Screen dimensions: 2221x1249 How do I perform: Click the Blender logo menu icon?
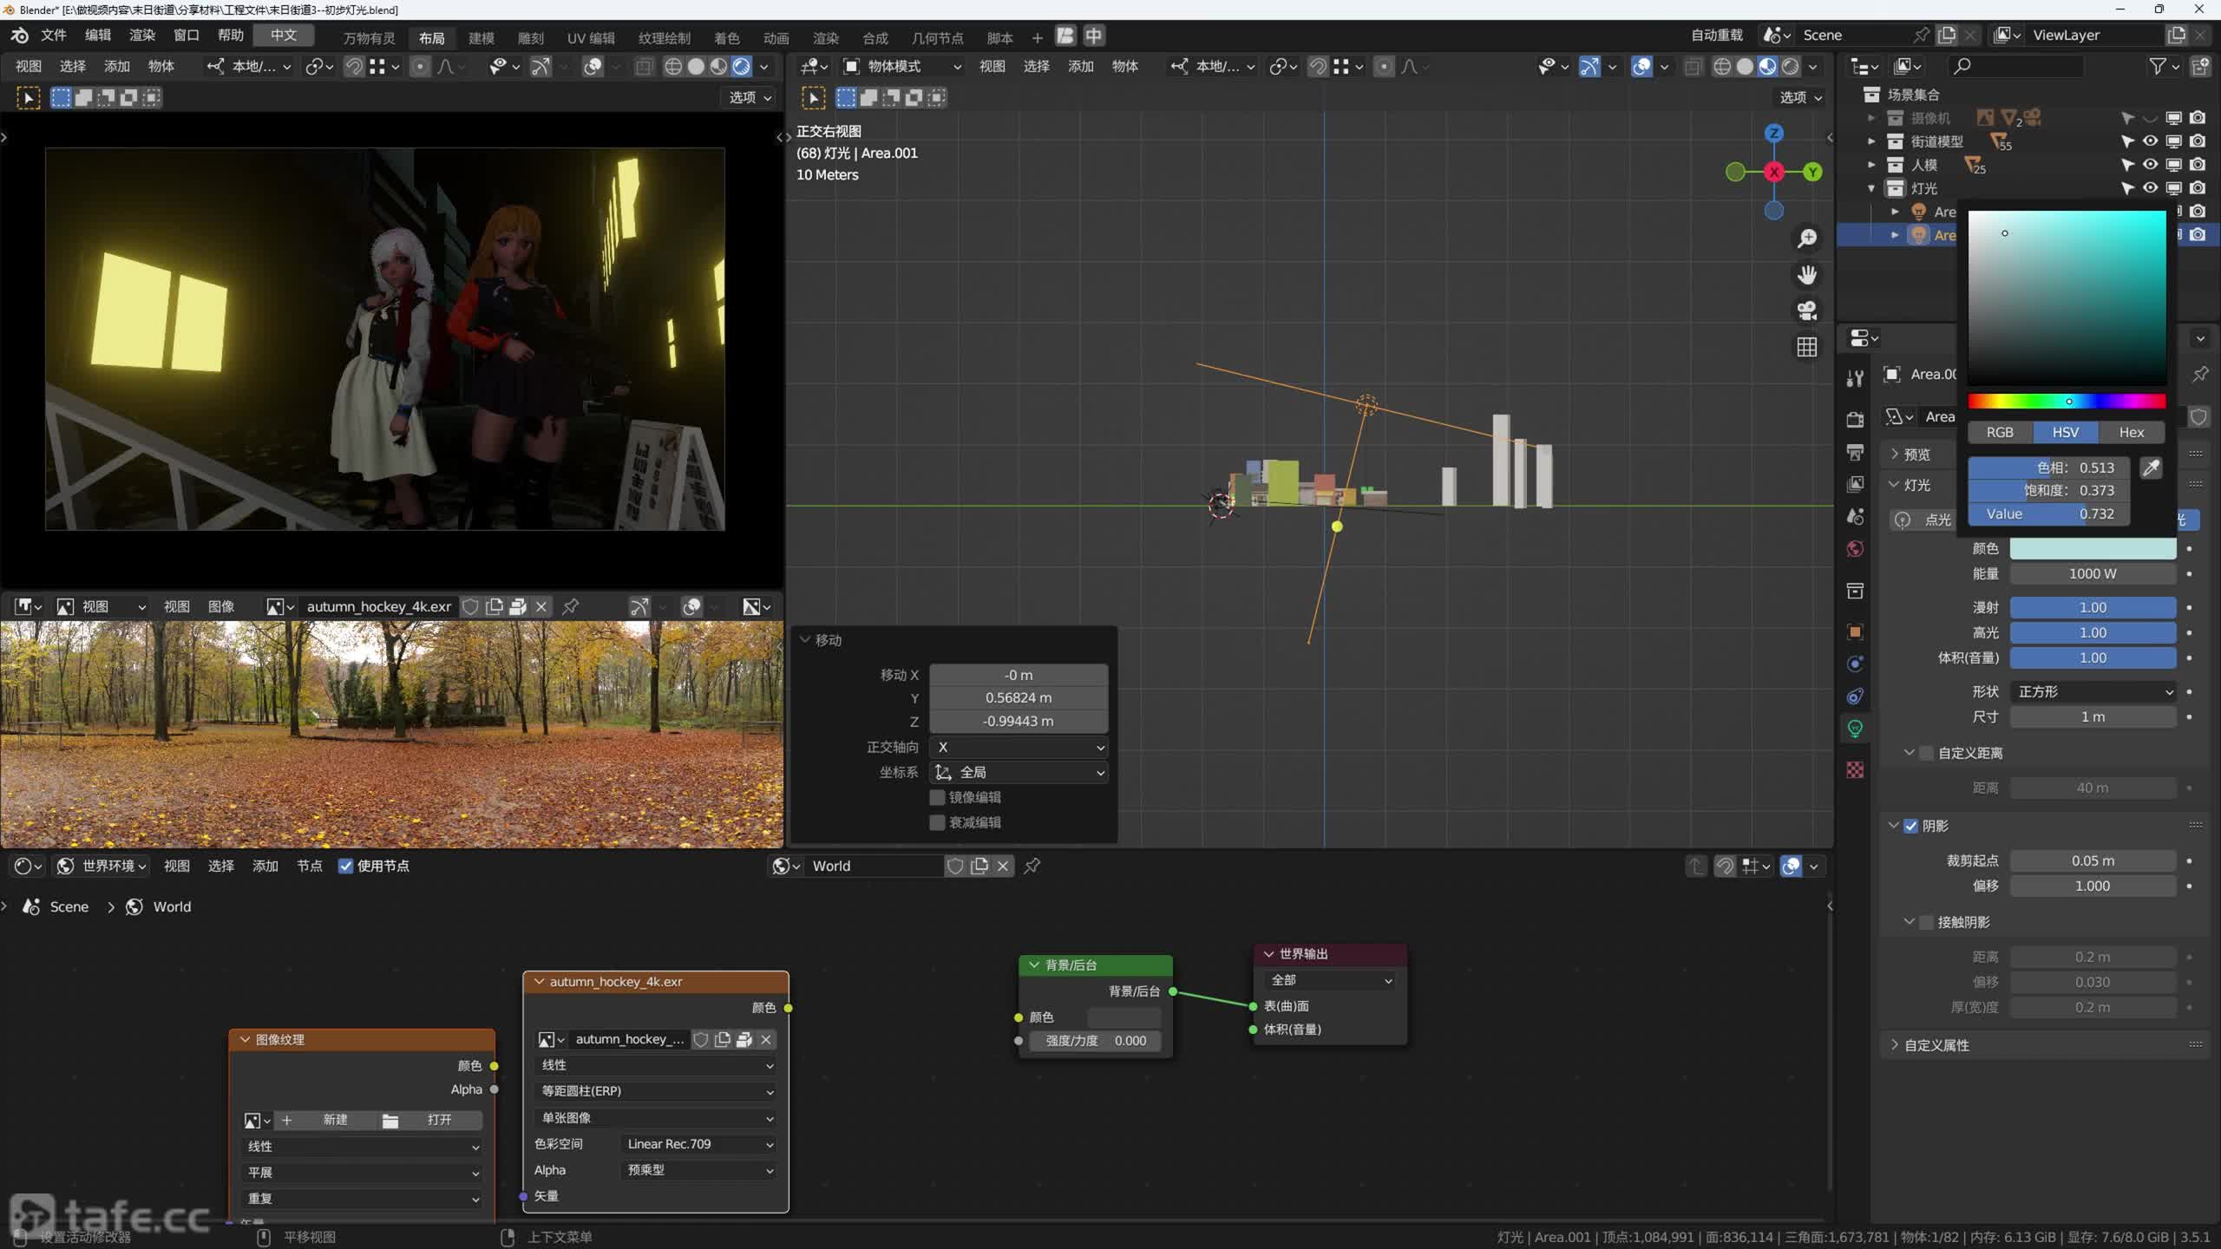[20, 36]
